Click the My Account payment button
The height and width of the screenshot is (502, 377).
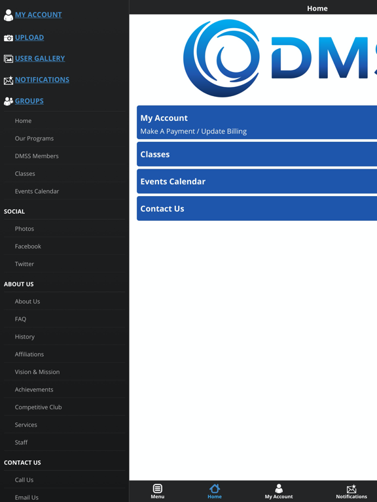click(x=257, y=122)
